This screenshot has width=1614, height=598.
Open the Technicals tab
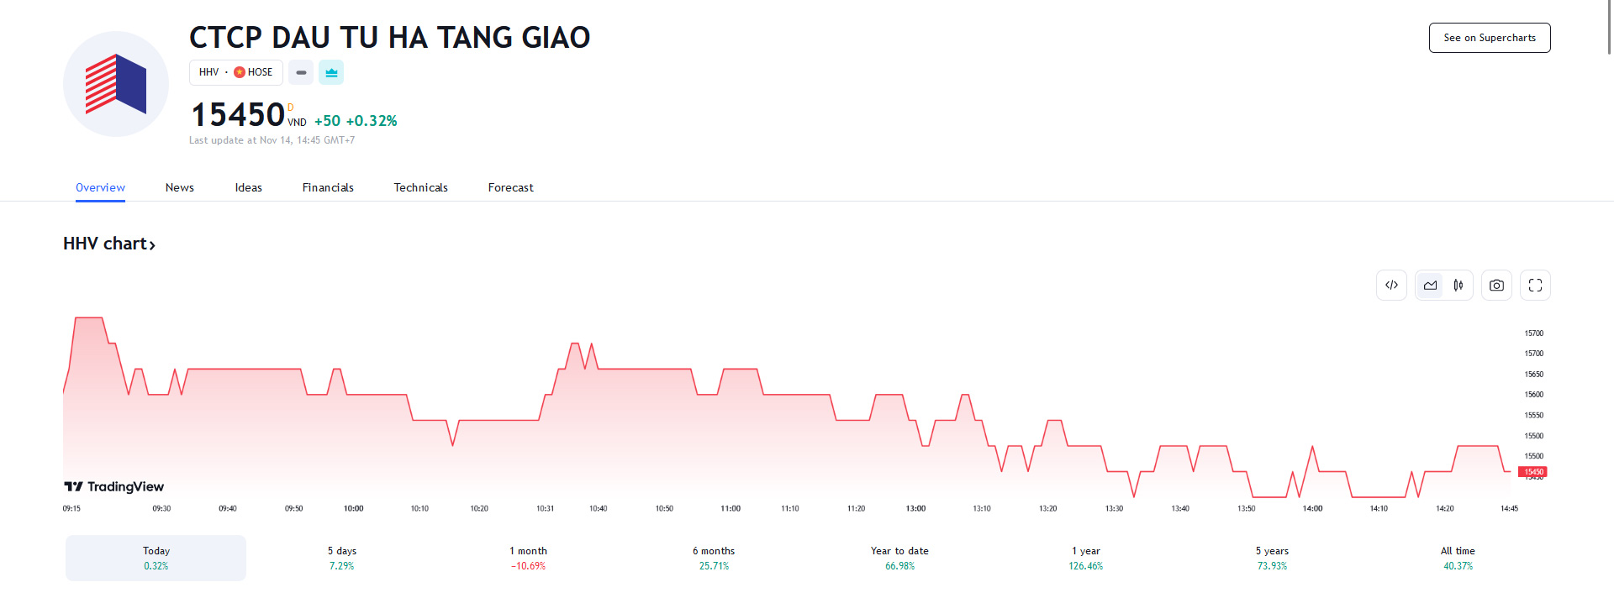tap(420, 187)
